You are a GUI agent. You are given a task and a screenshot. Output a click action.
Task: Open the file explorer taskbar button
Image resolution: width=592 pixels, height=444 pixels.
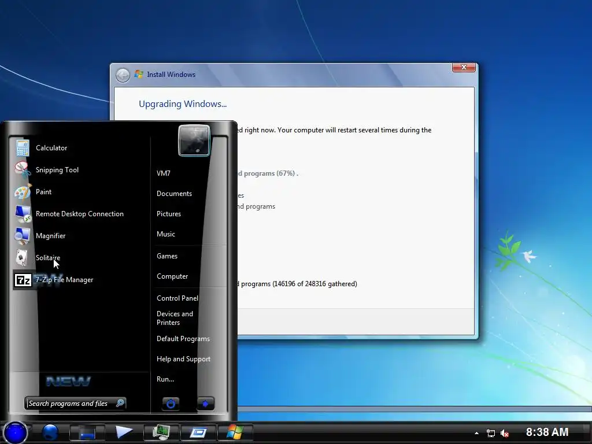[x=87, y=432]
